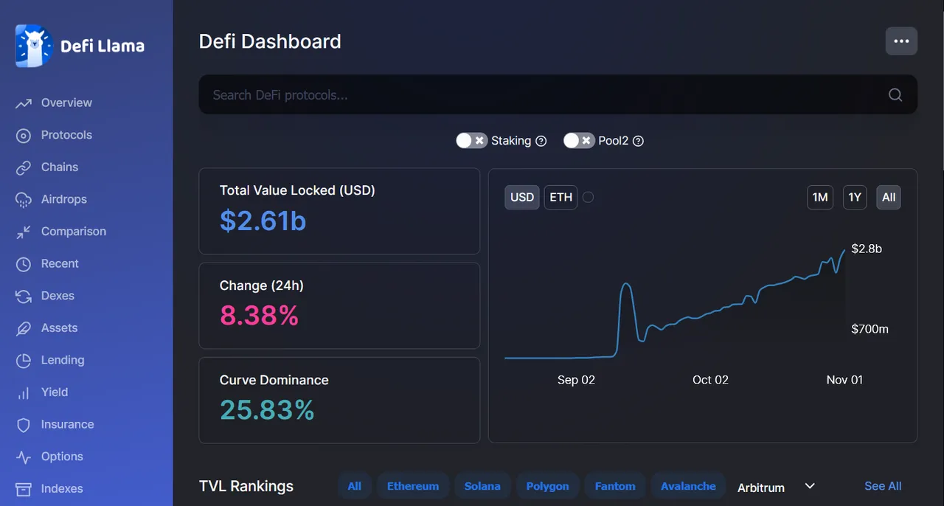The height and width of the screenshot is (506, 944).
Task: Set chart range to 1M
Action: point(820,197)
